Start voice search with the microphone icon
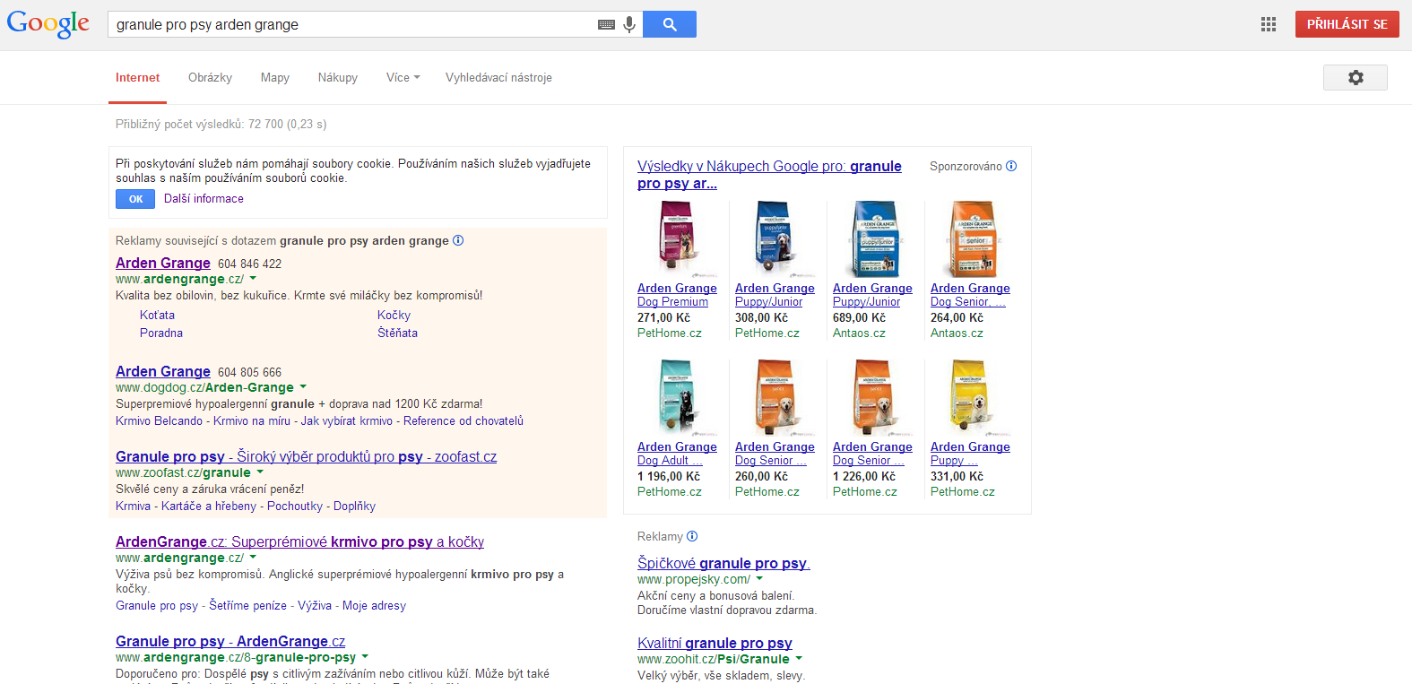Viewport: 1412px width, 684px height. point(629,24)
